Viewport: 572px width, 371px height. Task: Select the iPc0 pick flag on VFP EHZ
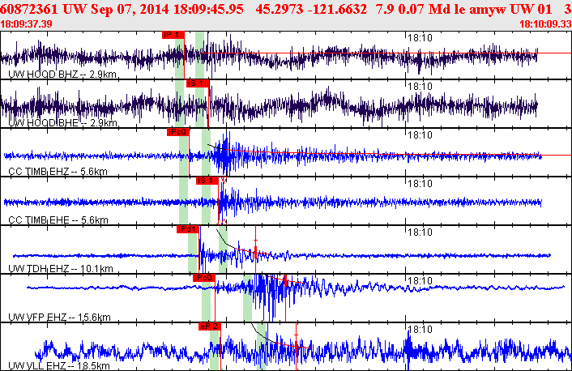pyautogui.click(x=204, y=278)
